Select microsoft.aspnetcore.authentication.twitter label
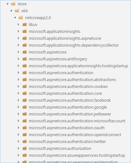Viewport: 131px width, 163px height. pos(67,142)
